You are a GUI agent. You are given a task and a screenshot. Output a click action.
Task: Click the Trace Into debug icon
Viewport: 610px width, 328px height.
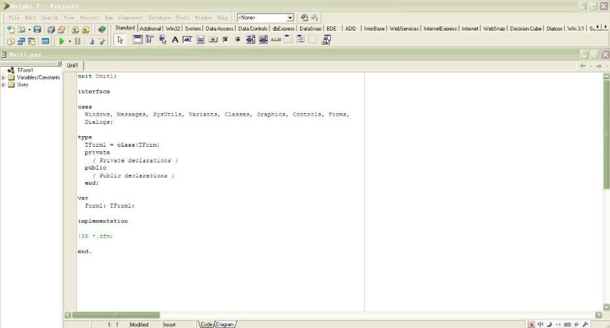pyautogui.click(x=92, y=41)
